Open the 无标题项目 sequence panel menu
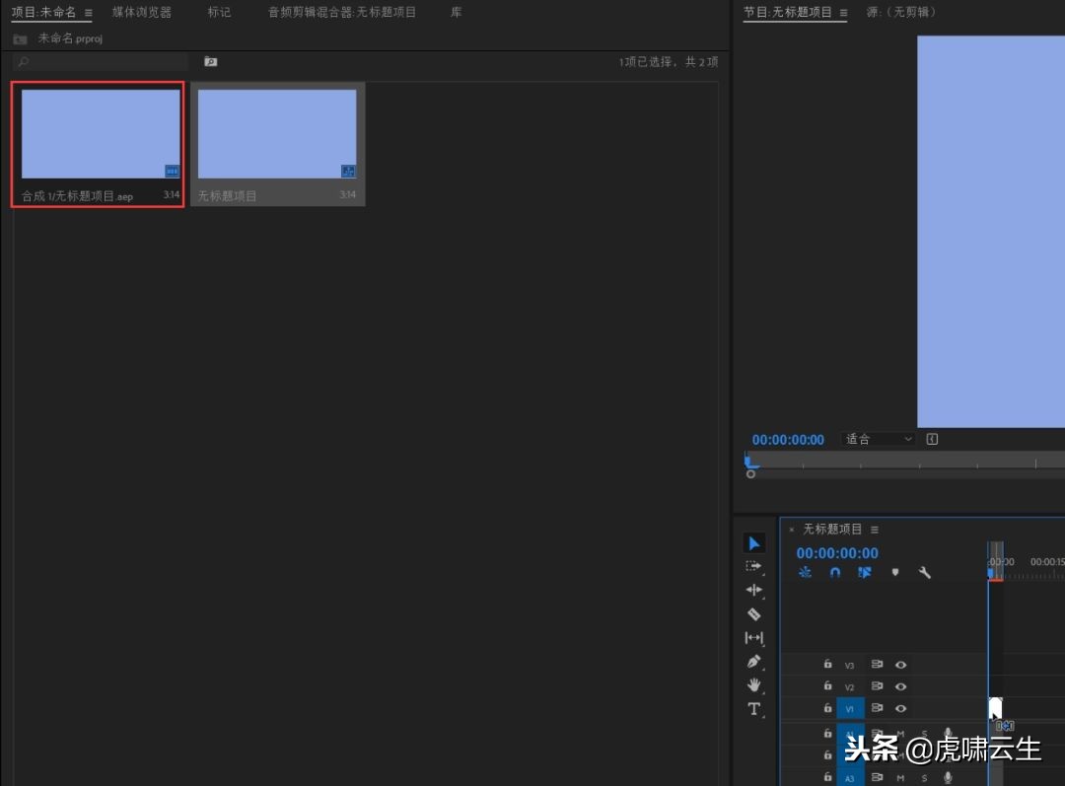The width and height of the screenshot is (1065, 786). point(875,528)
